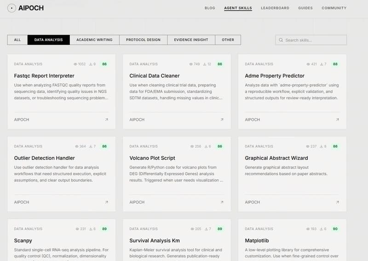Go to BLOG in top navigation
This screenshot has width=368, height=261.
click(210, 8)
